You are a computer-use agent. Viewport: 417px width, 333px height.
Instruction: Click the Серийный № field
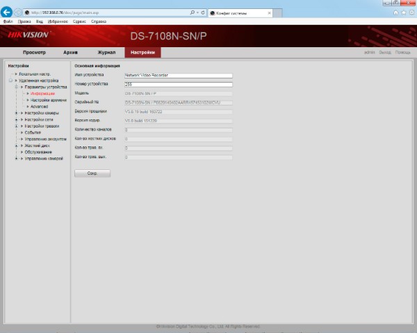(179, 103)
